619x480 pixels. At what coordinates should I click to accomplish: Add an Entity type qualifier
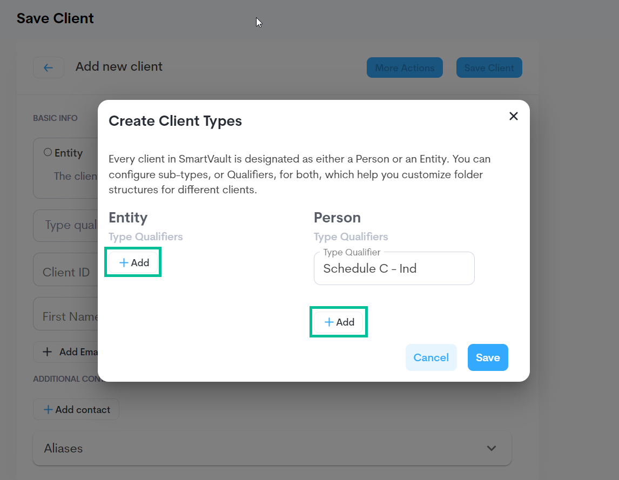pyautogui.click(x=134, y=262)
